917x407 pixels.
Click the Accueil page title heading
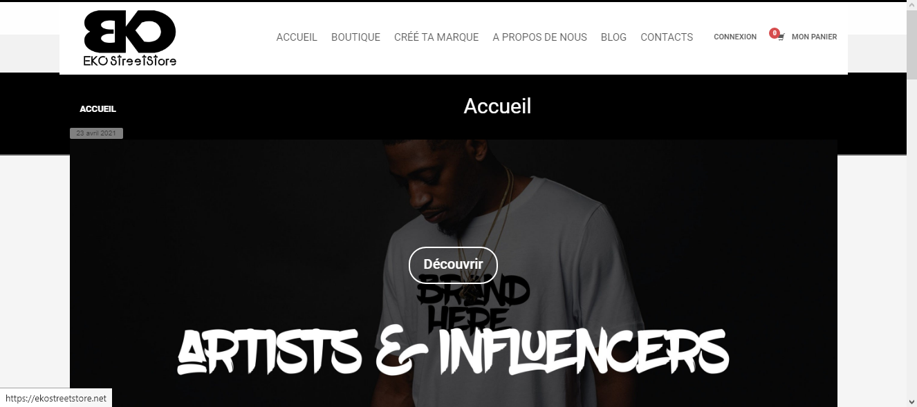click(497, 106)
